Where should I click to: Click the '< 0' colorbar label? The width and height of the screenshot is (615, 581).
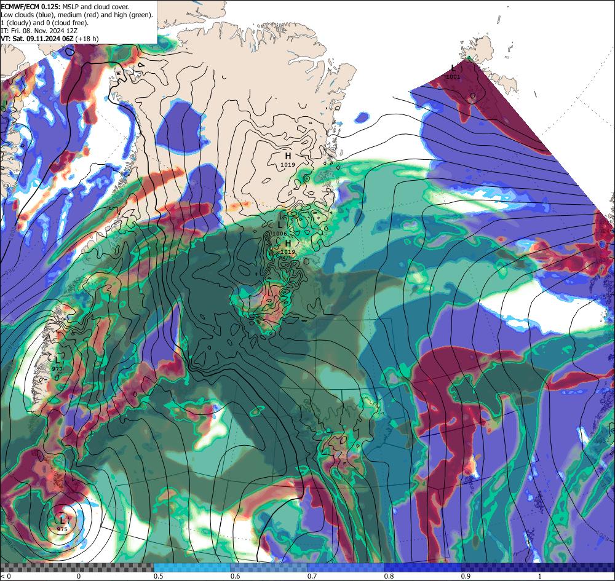click(x=6, y=576)
